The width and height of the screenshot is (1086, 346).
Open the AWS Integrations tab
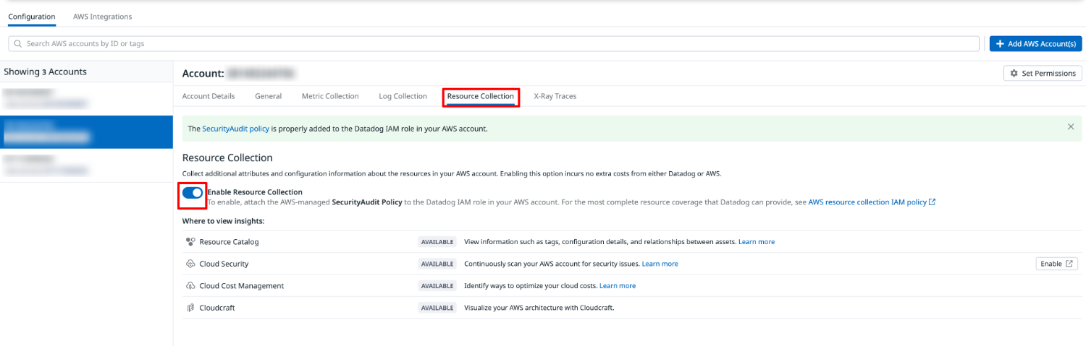102,17
